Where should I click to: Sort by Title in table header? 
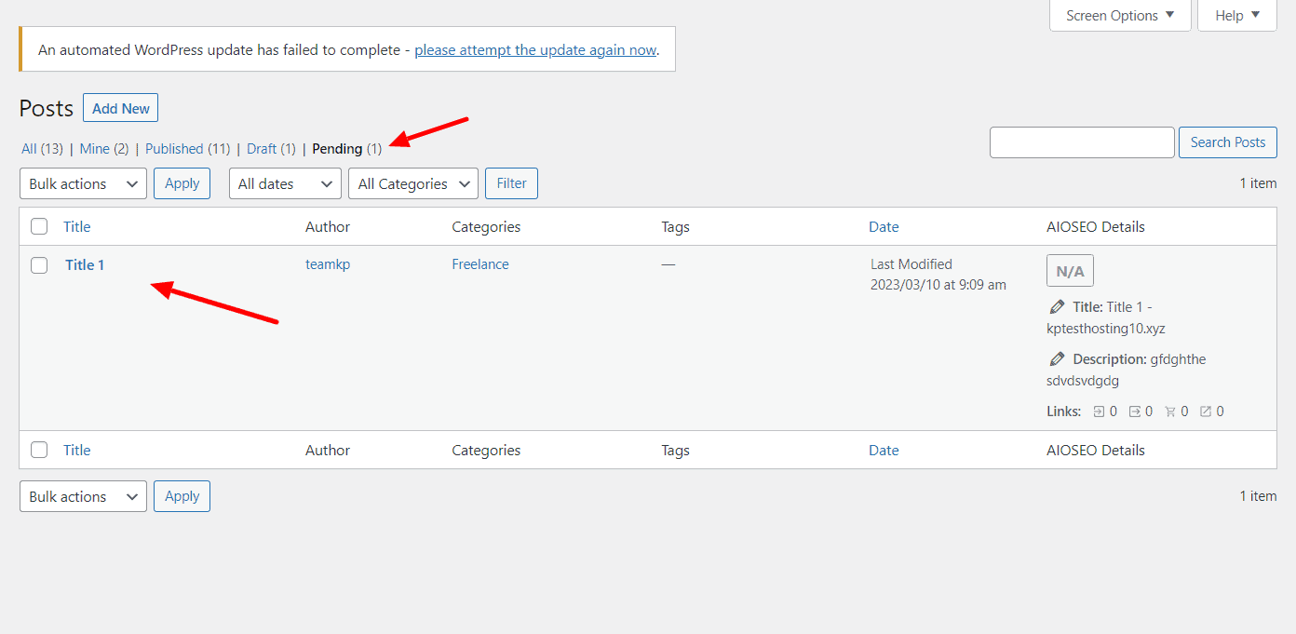pyautogui.click(x=76, y=226)
